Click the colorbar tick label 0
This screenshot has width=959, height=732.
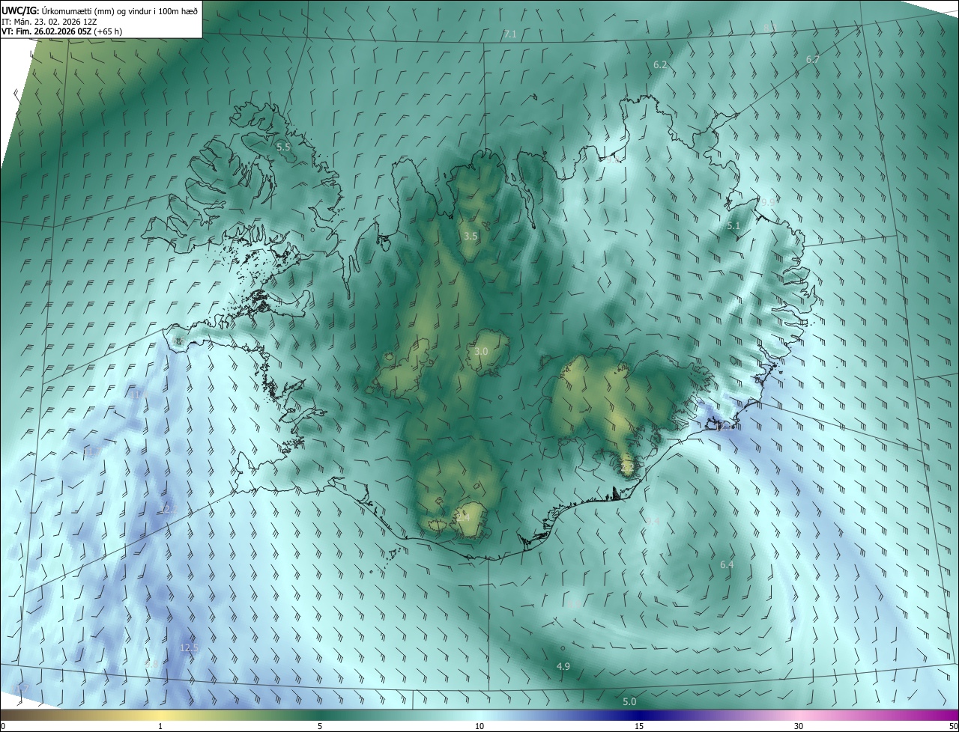pos(3,726)
